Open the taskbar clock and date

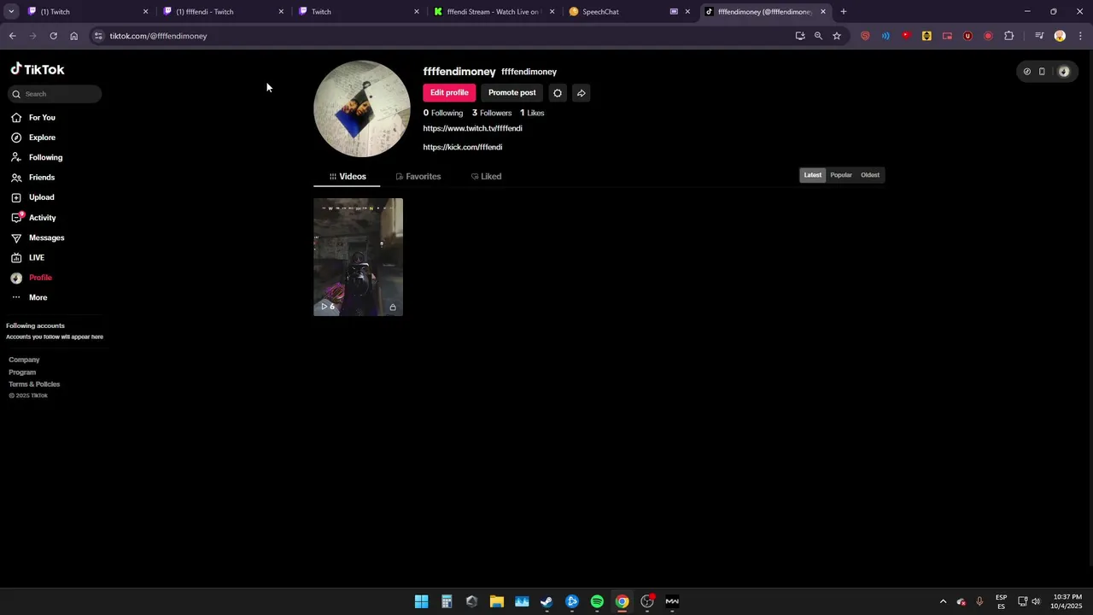(x=1067, y=601)
